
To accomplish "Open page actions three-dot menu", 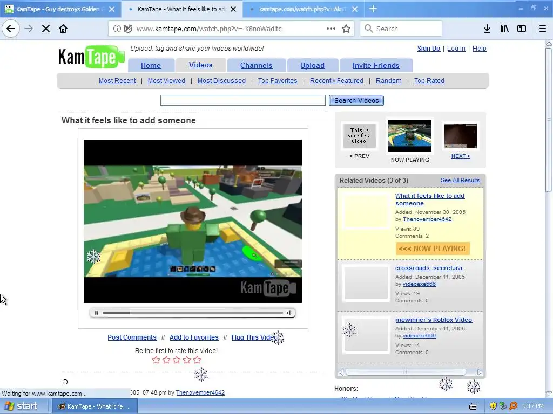I will (331, 29).
